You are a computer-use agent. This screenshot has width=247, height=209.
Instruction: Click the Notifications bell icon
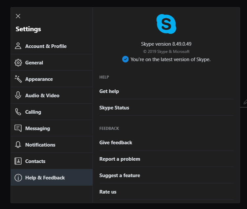pyautogui.click(x=18, y=145)
